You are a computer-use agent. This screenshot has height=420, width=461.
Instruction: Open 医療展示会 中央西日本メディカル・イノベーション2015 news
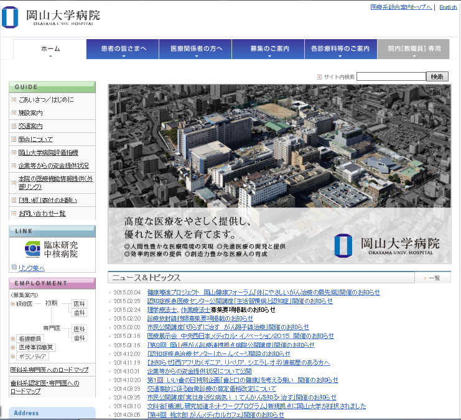(x=241, y=336)
